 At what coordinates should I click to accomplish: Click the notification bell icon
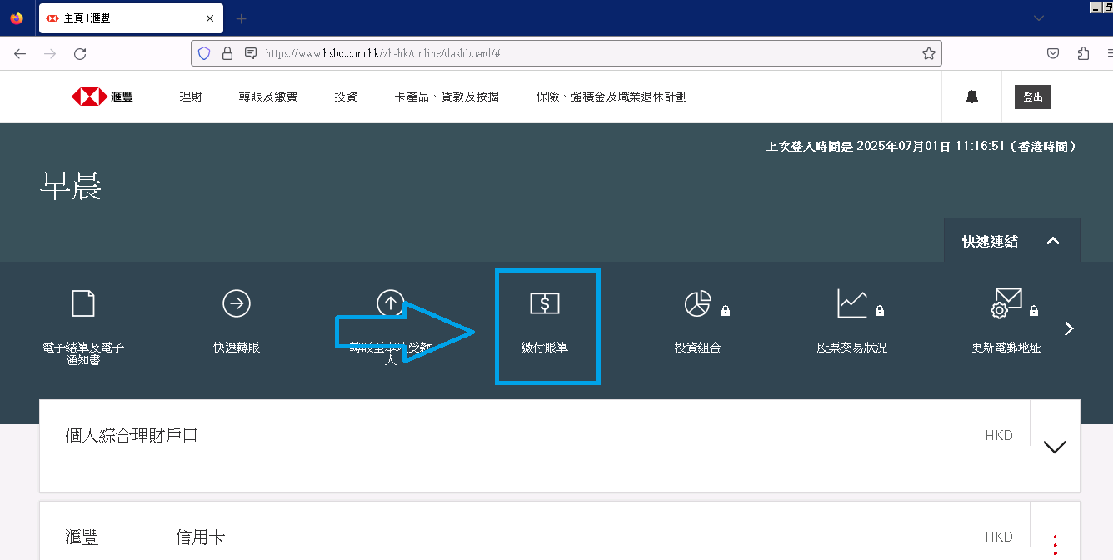click(x=971, y=97)
